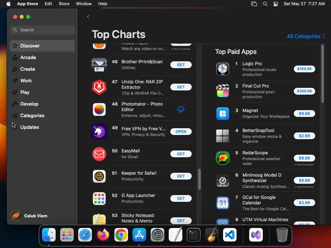Select Develop in the sidebar
Image resolution: width=331 pixels, height=248 pixels.
click(42, 104)
